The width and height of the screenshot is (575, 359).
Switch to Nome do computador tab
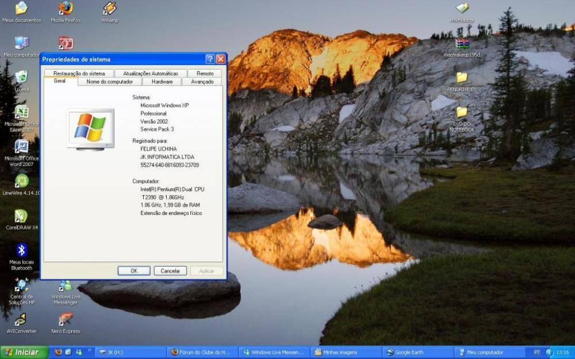coord(110,82)
